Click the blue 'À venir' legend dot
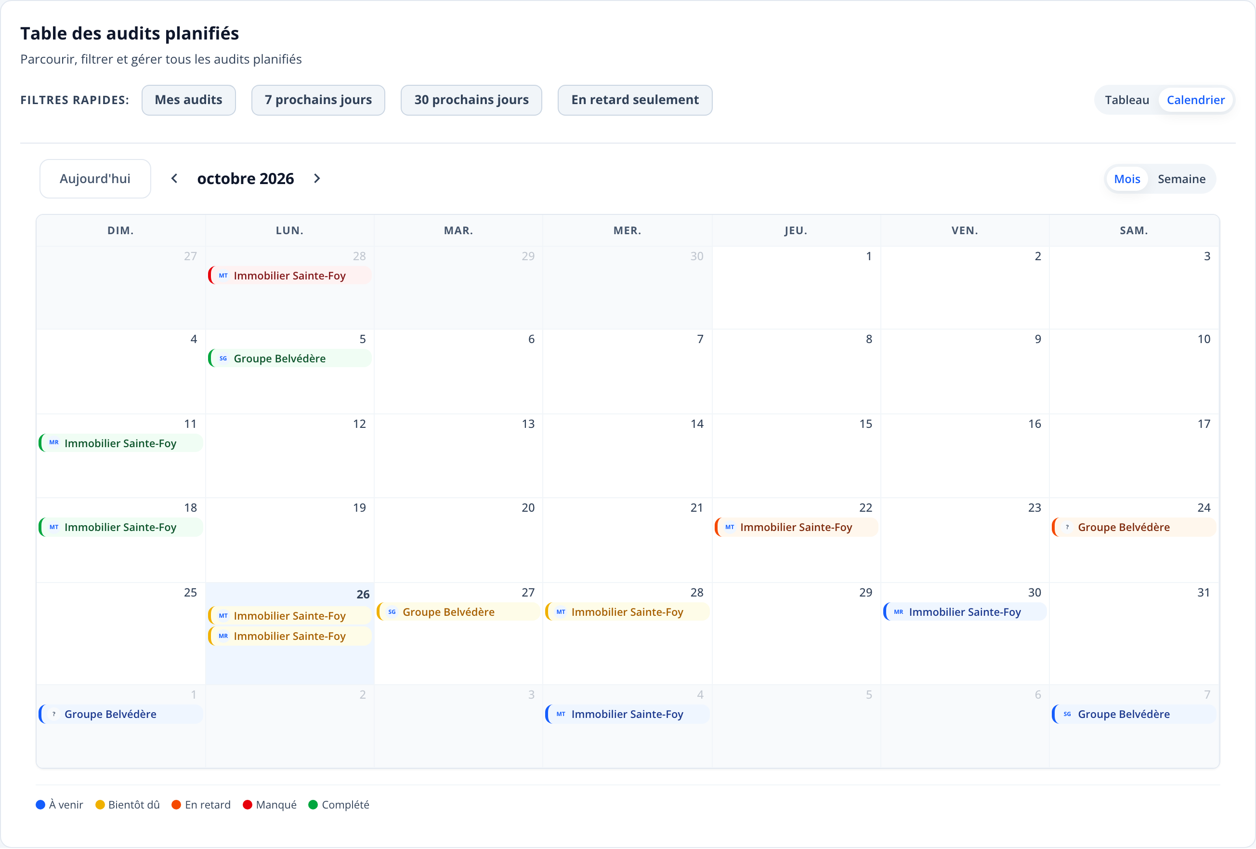Viewport: 1256px width, 849px height. pos(40,805)
